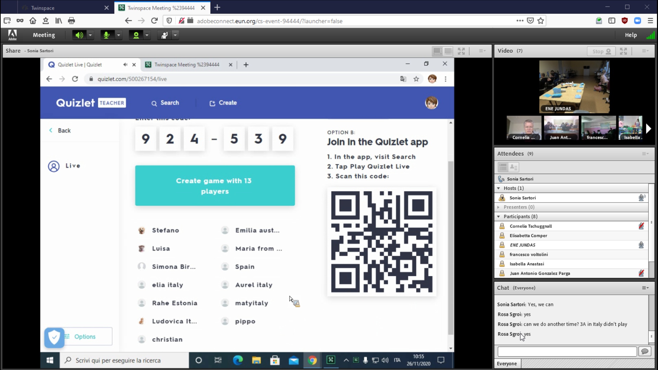658x370 pixels.
Task: Click the Firefox reload button
Action: (x=154, y=21)
